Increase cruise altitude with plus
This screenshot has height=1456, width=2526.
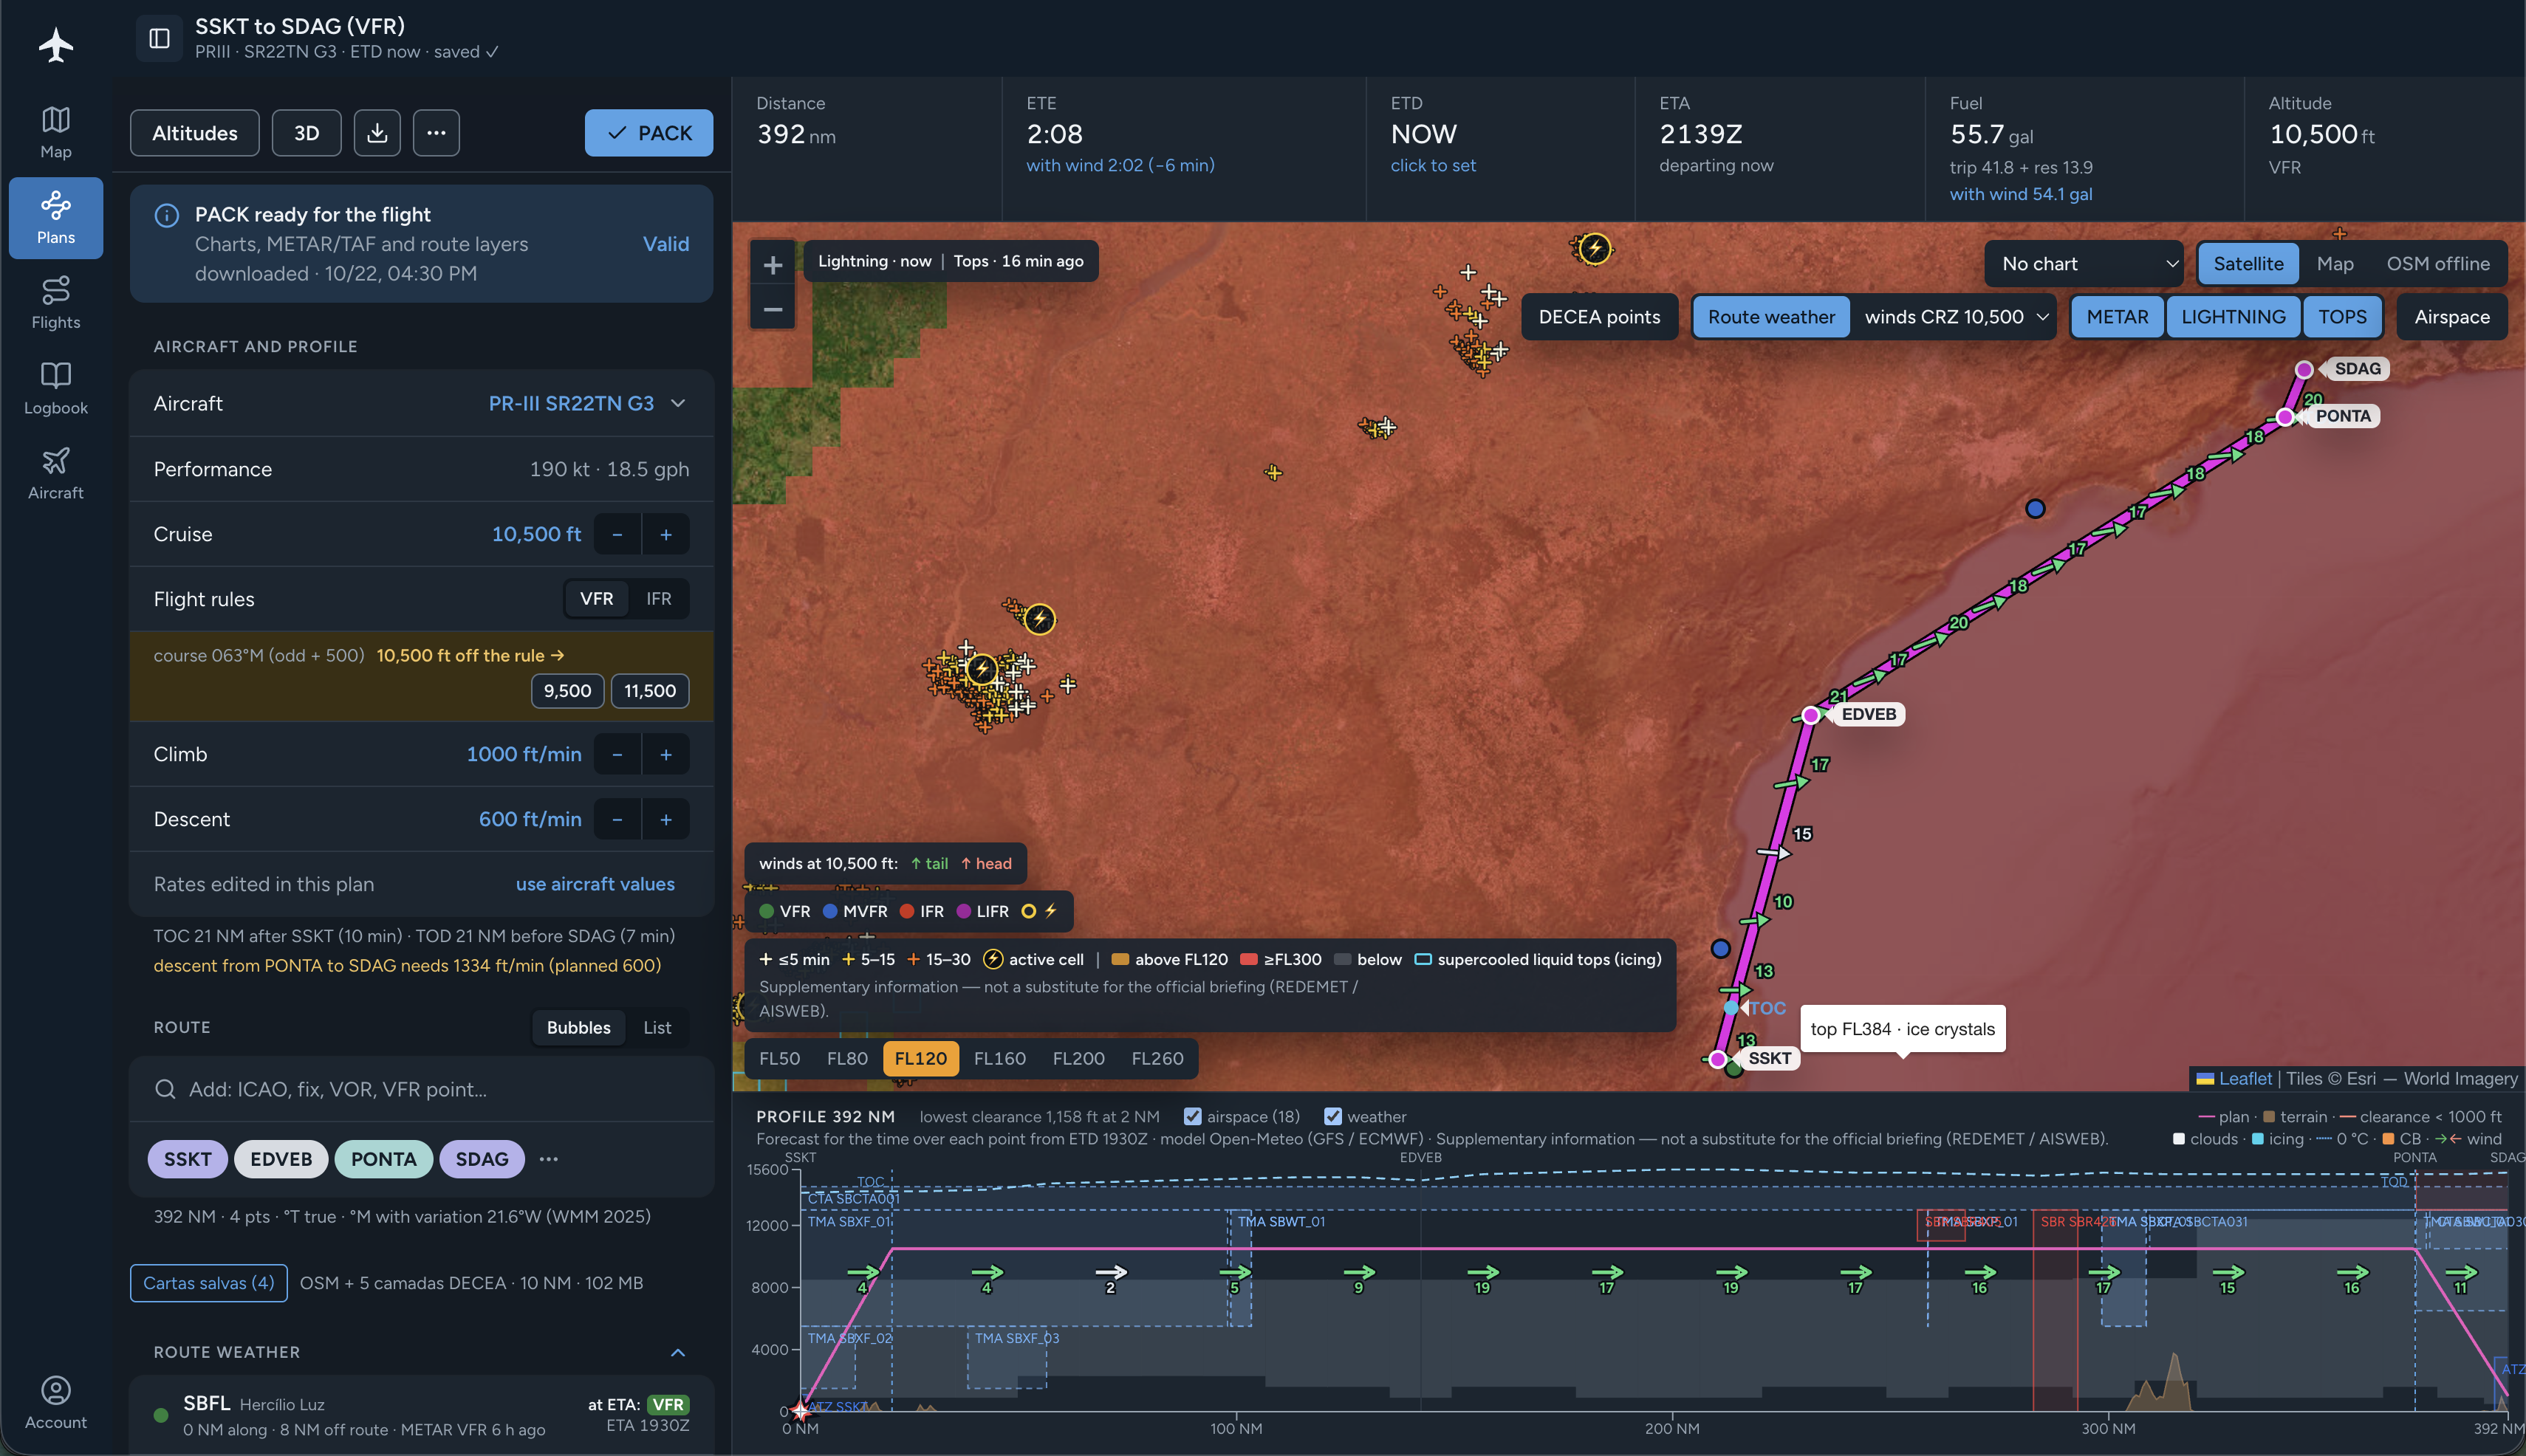click(x=665, y=535)
